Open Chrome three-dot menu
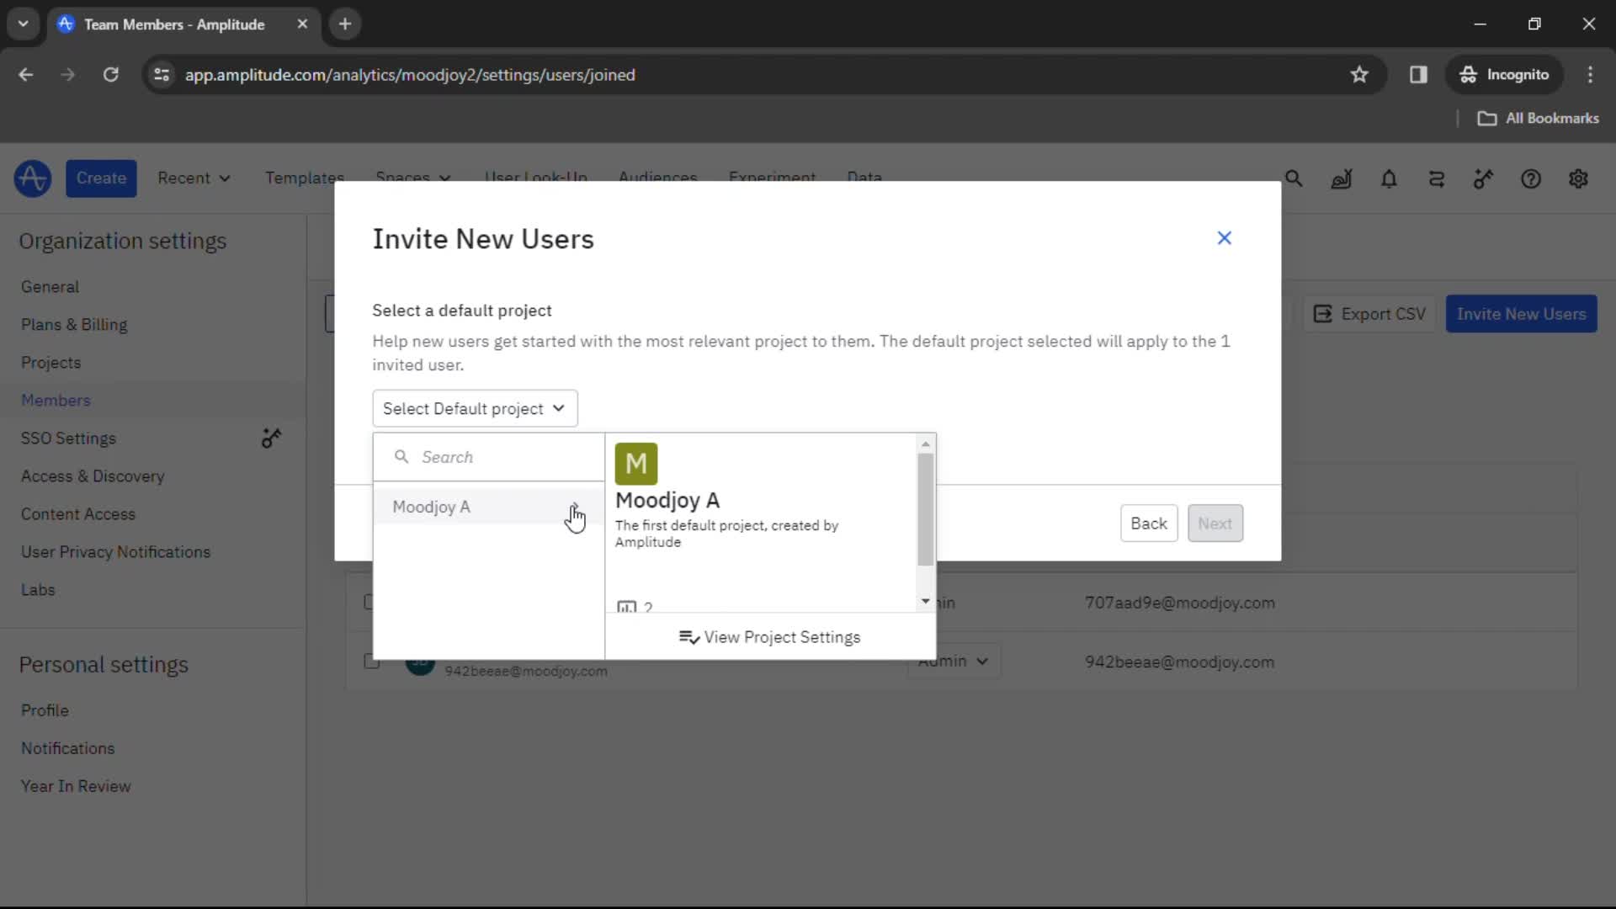Viewport: 1616px width, 909px height. click(x=1590, y=75)
